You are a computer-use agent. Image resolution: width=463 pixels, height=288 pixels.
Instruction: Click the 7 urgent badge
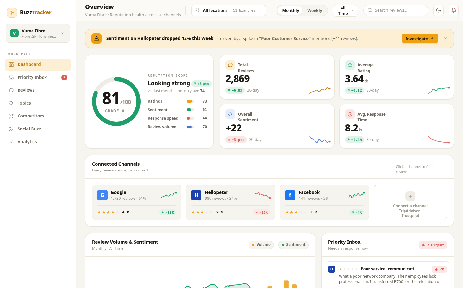433,245
